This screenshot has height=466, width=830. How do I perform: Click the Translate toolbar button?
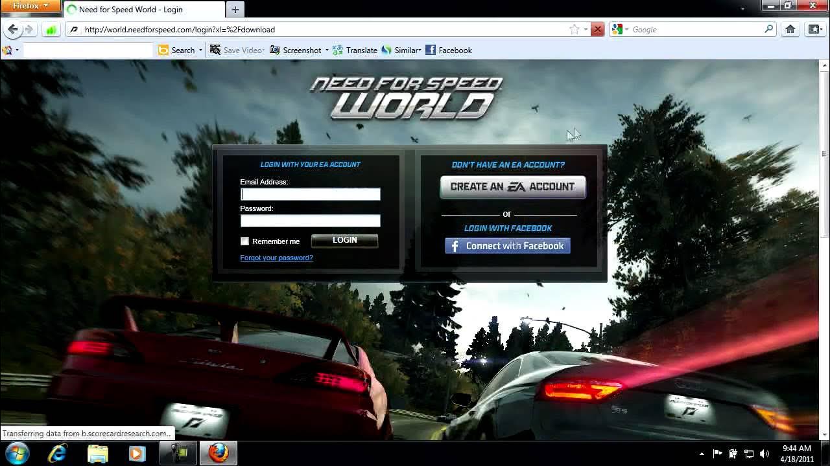click(355, 50)
